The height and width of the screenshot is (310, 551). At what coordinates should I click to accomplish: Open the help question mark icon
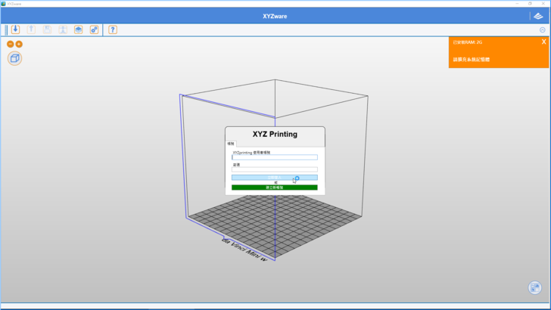[113, 29]
